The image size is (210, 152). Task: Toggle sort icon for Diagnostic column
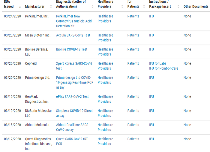tap(92, 7)
